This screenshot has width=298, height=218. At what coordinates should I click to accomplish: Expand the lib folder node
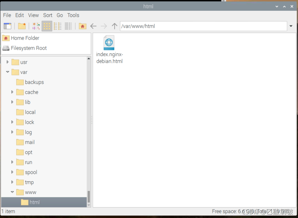coord(12,102)
